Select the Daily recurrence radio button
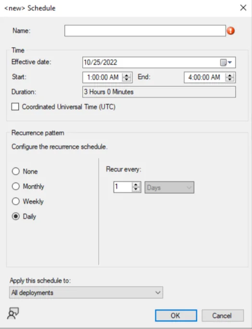Image resolution: width=252 pixels, height=329 pixels. pos(16,216)
